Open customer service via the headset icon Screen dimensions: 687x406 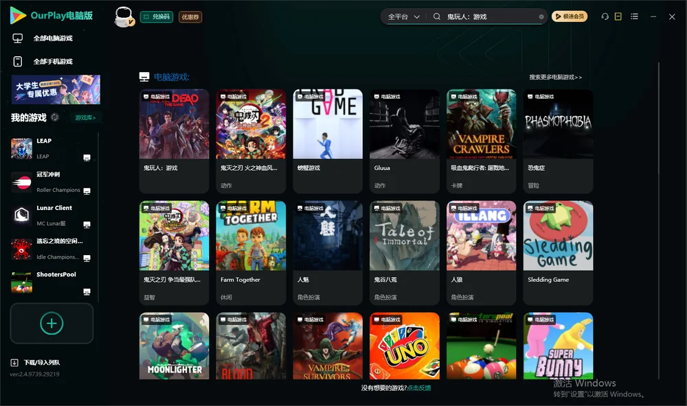tap(605, 16)
